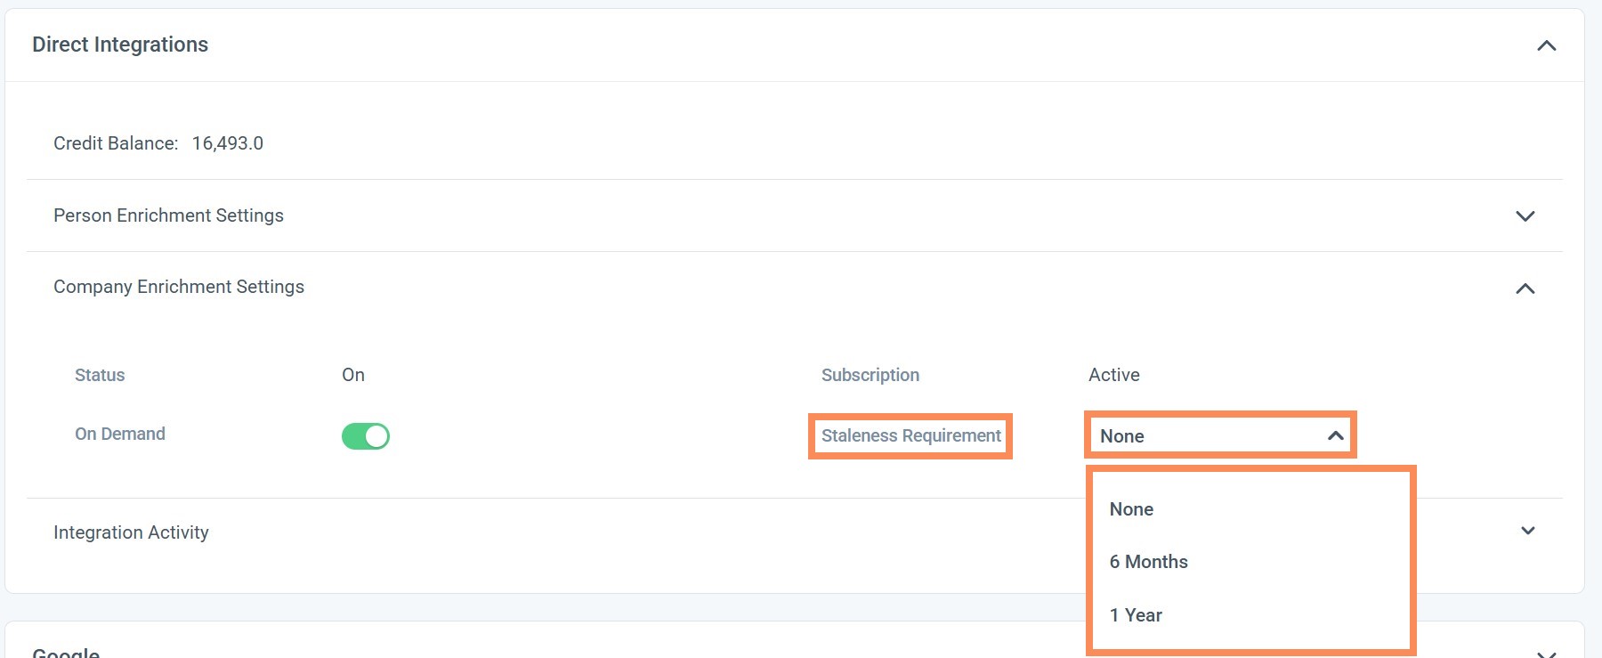The height and width of the screenshot is (658, 1602).
Task: Toggle the On Demand switch off
Action: [x=366, y=436]
